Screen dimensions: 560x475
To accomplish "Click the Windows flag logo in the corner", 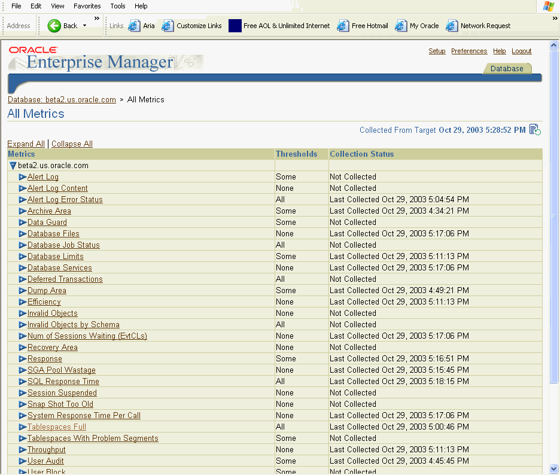I will [x=549, y=6].
